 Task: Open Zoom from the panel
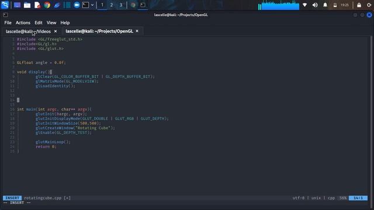coord(77,5)
